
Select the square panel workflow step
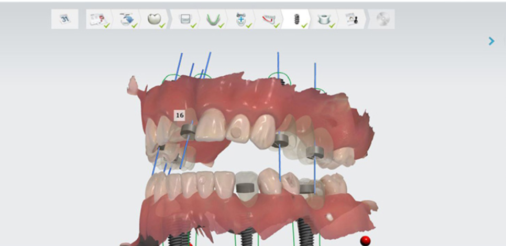184,19
